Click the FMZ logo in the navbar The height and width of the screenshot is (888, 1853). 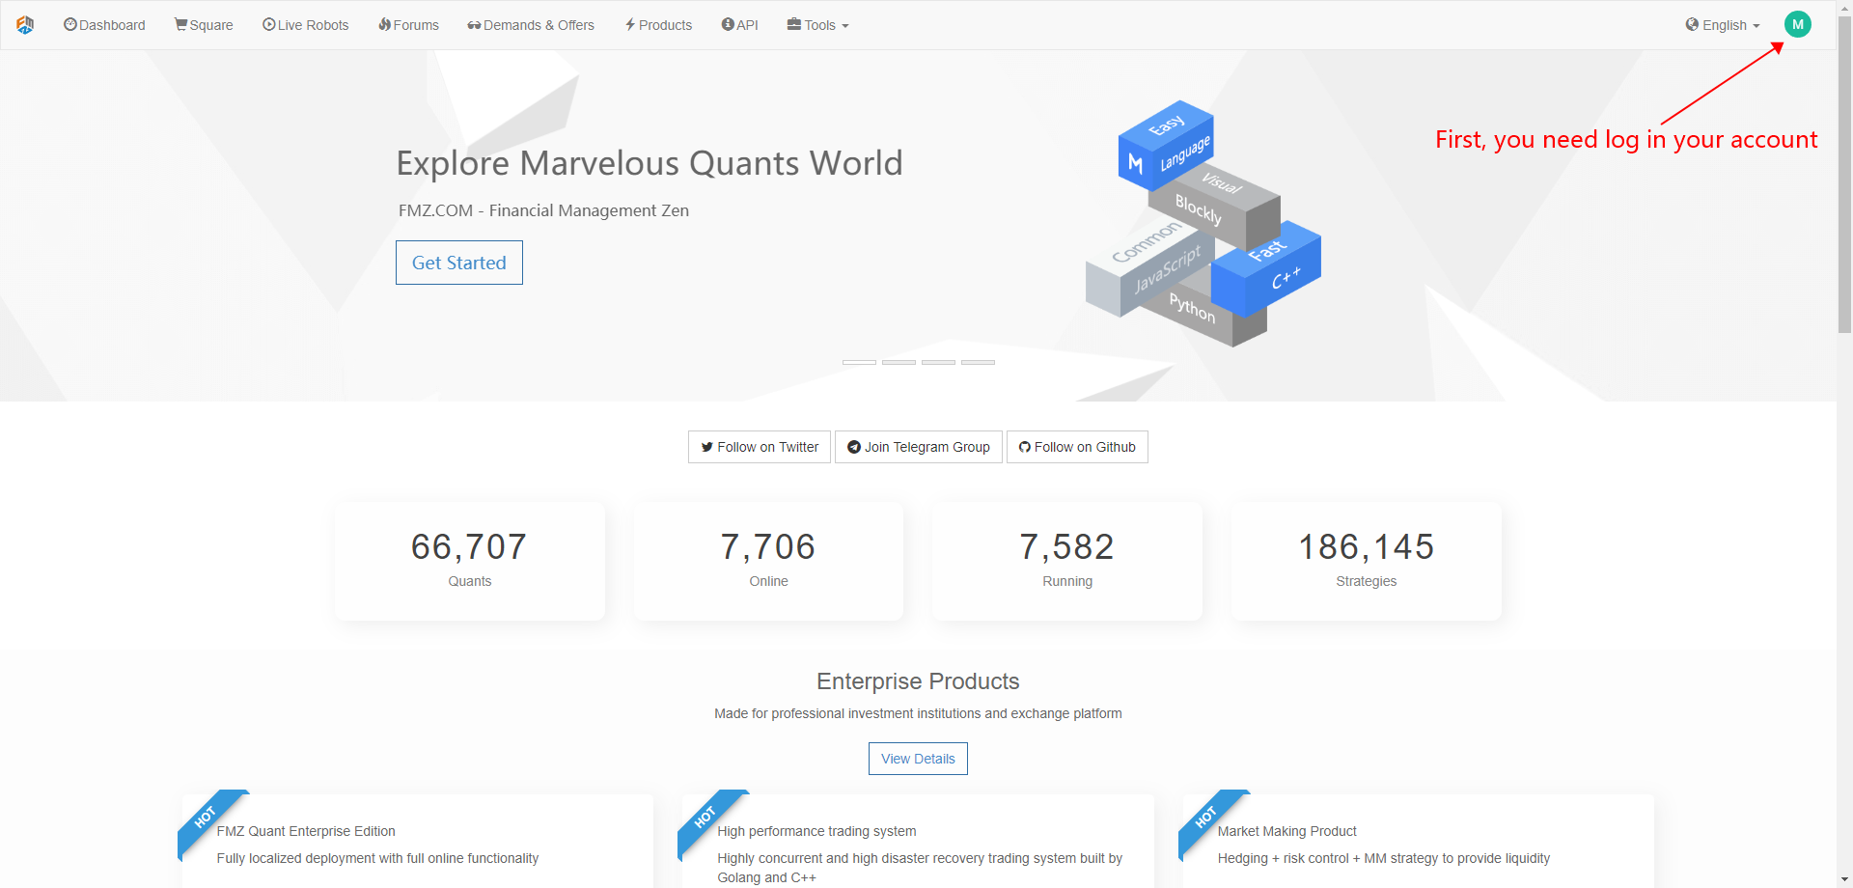[x=25, y=25]
